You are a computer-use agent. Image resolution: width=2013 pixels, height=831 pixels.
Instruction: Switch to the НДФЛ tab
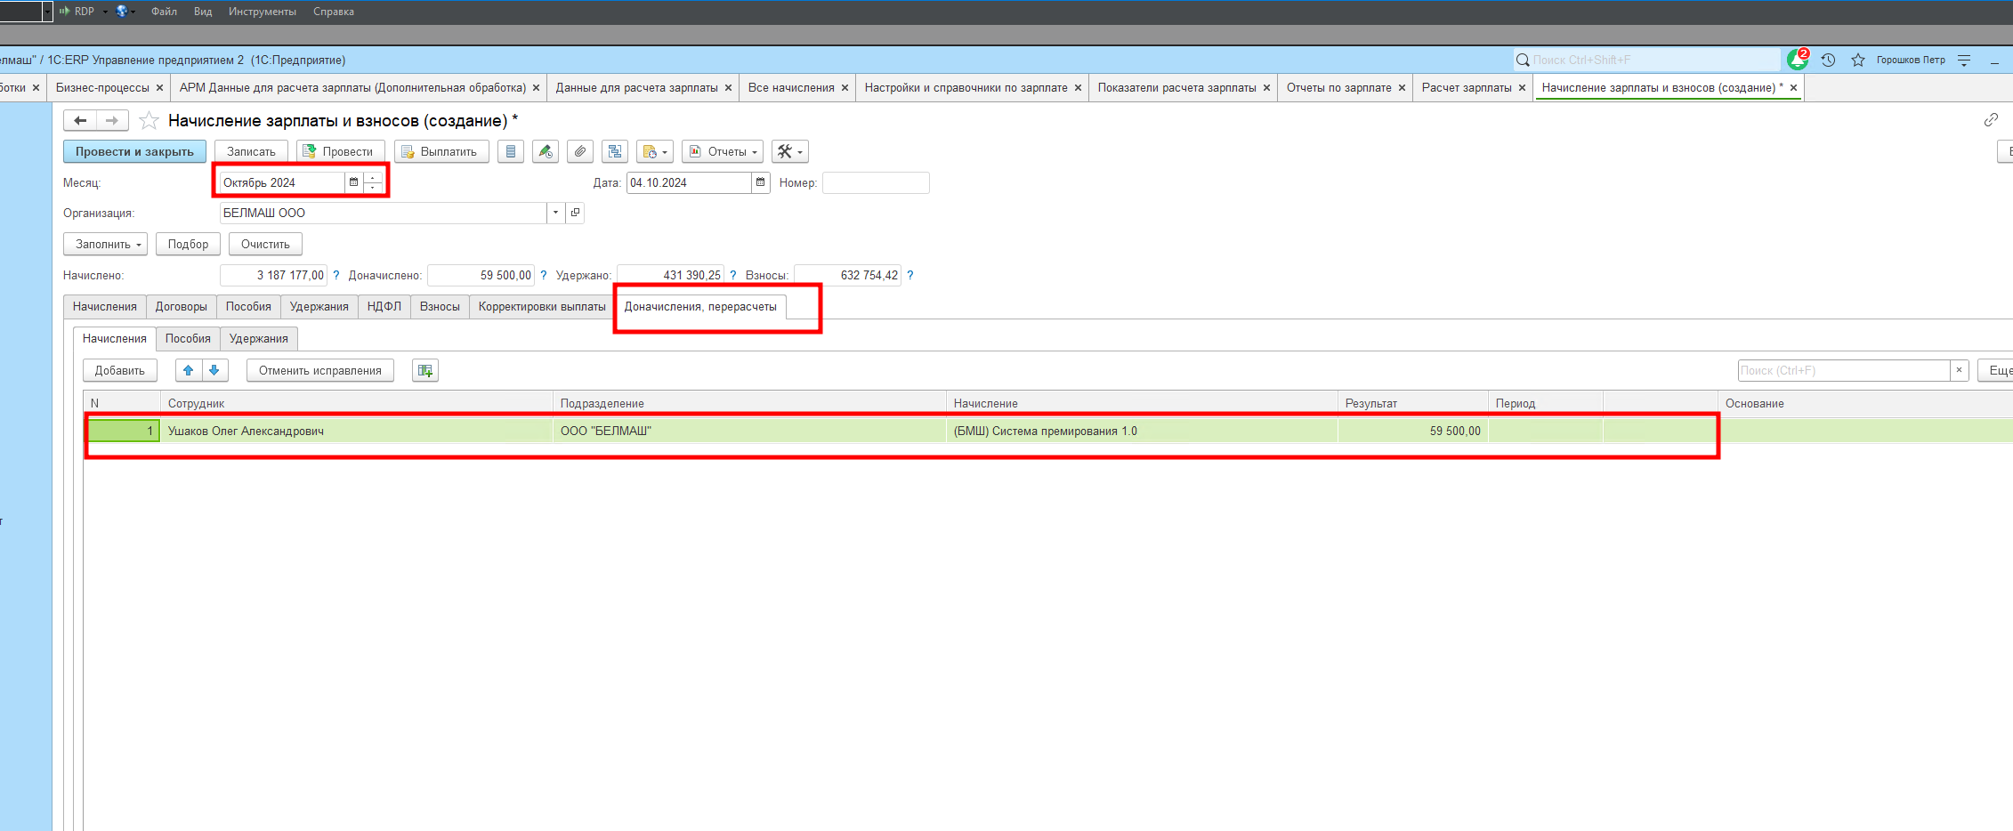pyautogui.click(x=384, y=307)
